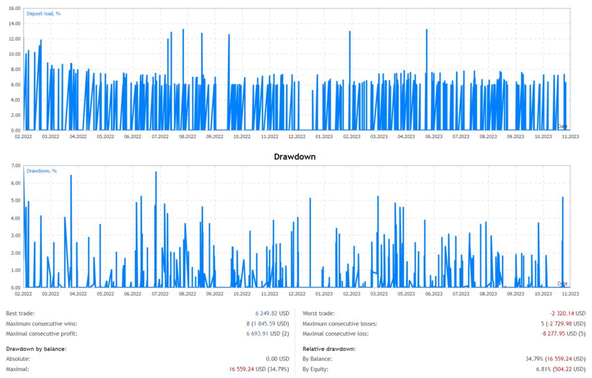Click 12.2022 on the Deposit load date axis
The height and width of the screenshot is (378, 592).
296,136
